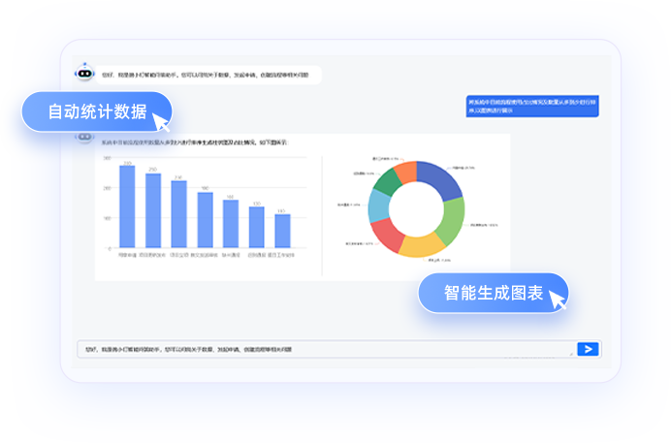Image resolution: width=671 pixels, height=443 pixels.
Task: Click the 智能生成图表 label
Action: pos(493,293)
